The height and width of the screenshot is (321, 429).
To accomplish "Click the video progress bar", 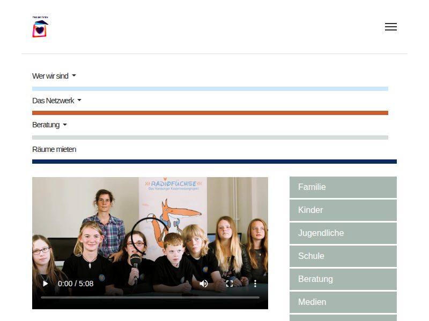I will coord(150,297).
